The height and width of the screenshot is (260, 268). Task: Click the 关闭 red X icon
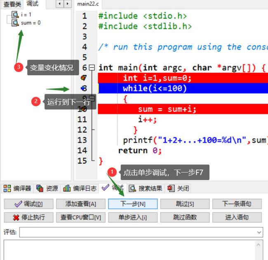click(x=171, y=188)
